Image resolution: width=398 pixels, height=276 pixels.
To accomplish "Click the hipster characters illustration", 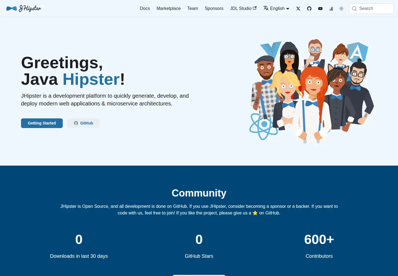I will coord(312,91).
